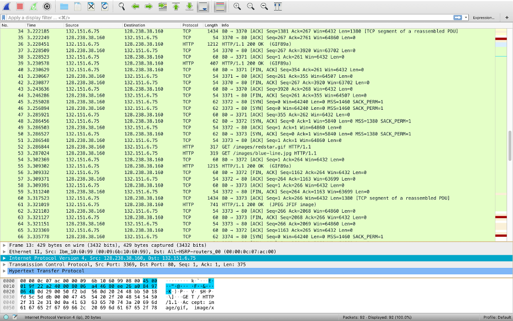Zoom in on packet list text
Screen dimensions: 513x321
point(237,6)
